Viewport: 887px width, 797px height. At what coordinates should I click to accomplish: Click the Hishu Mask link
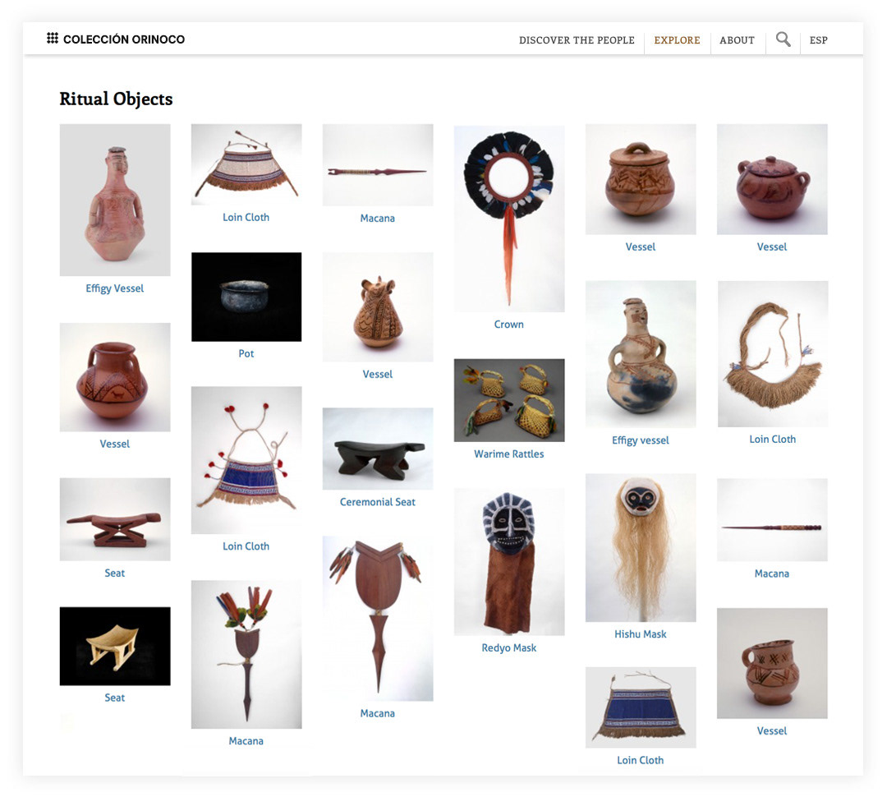point(641,634)
